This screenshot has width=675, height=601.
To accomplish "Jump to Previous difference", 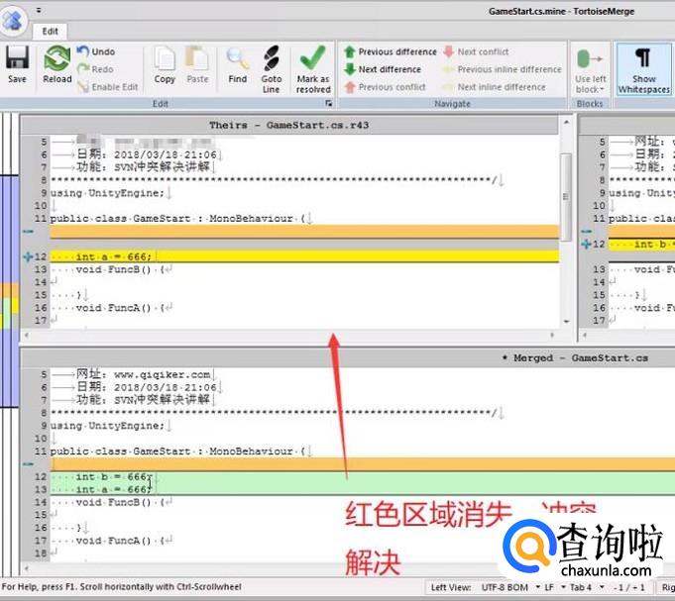I will pyautogui.click(x=390, y=51).
